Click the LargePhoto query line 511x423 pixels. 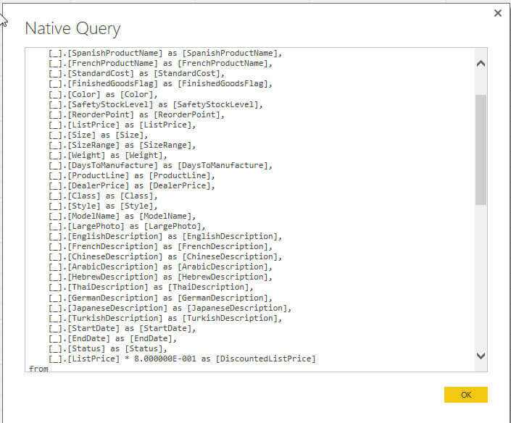click(x=127, y=226)
